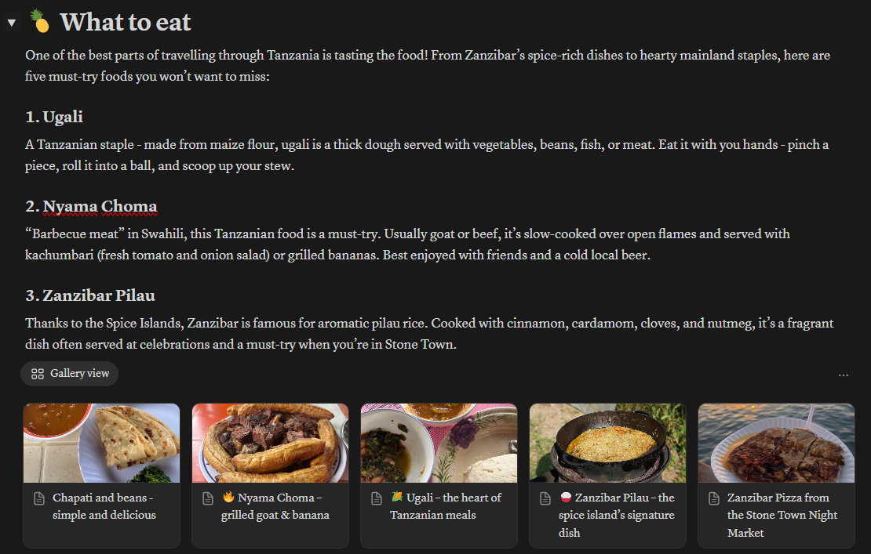The width and height of the screenshot is (871, 554).
Task: Select the grid icon on the Gallery view button
Action: 37,374
